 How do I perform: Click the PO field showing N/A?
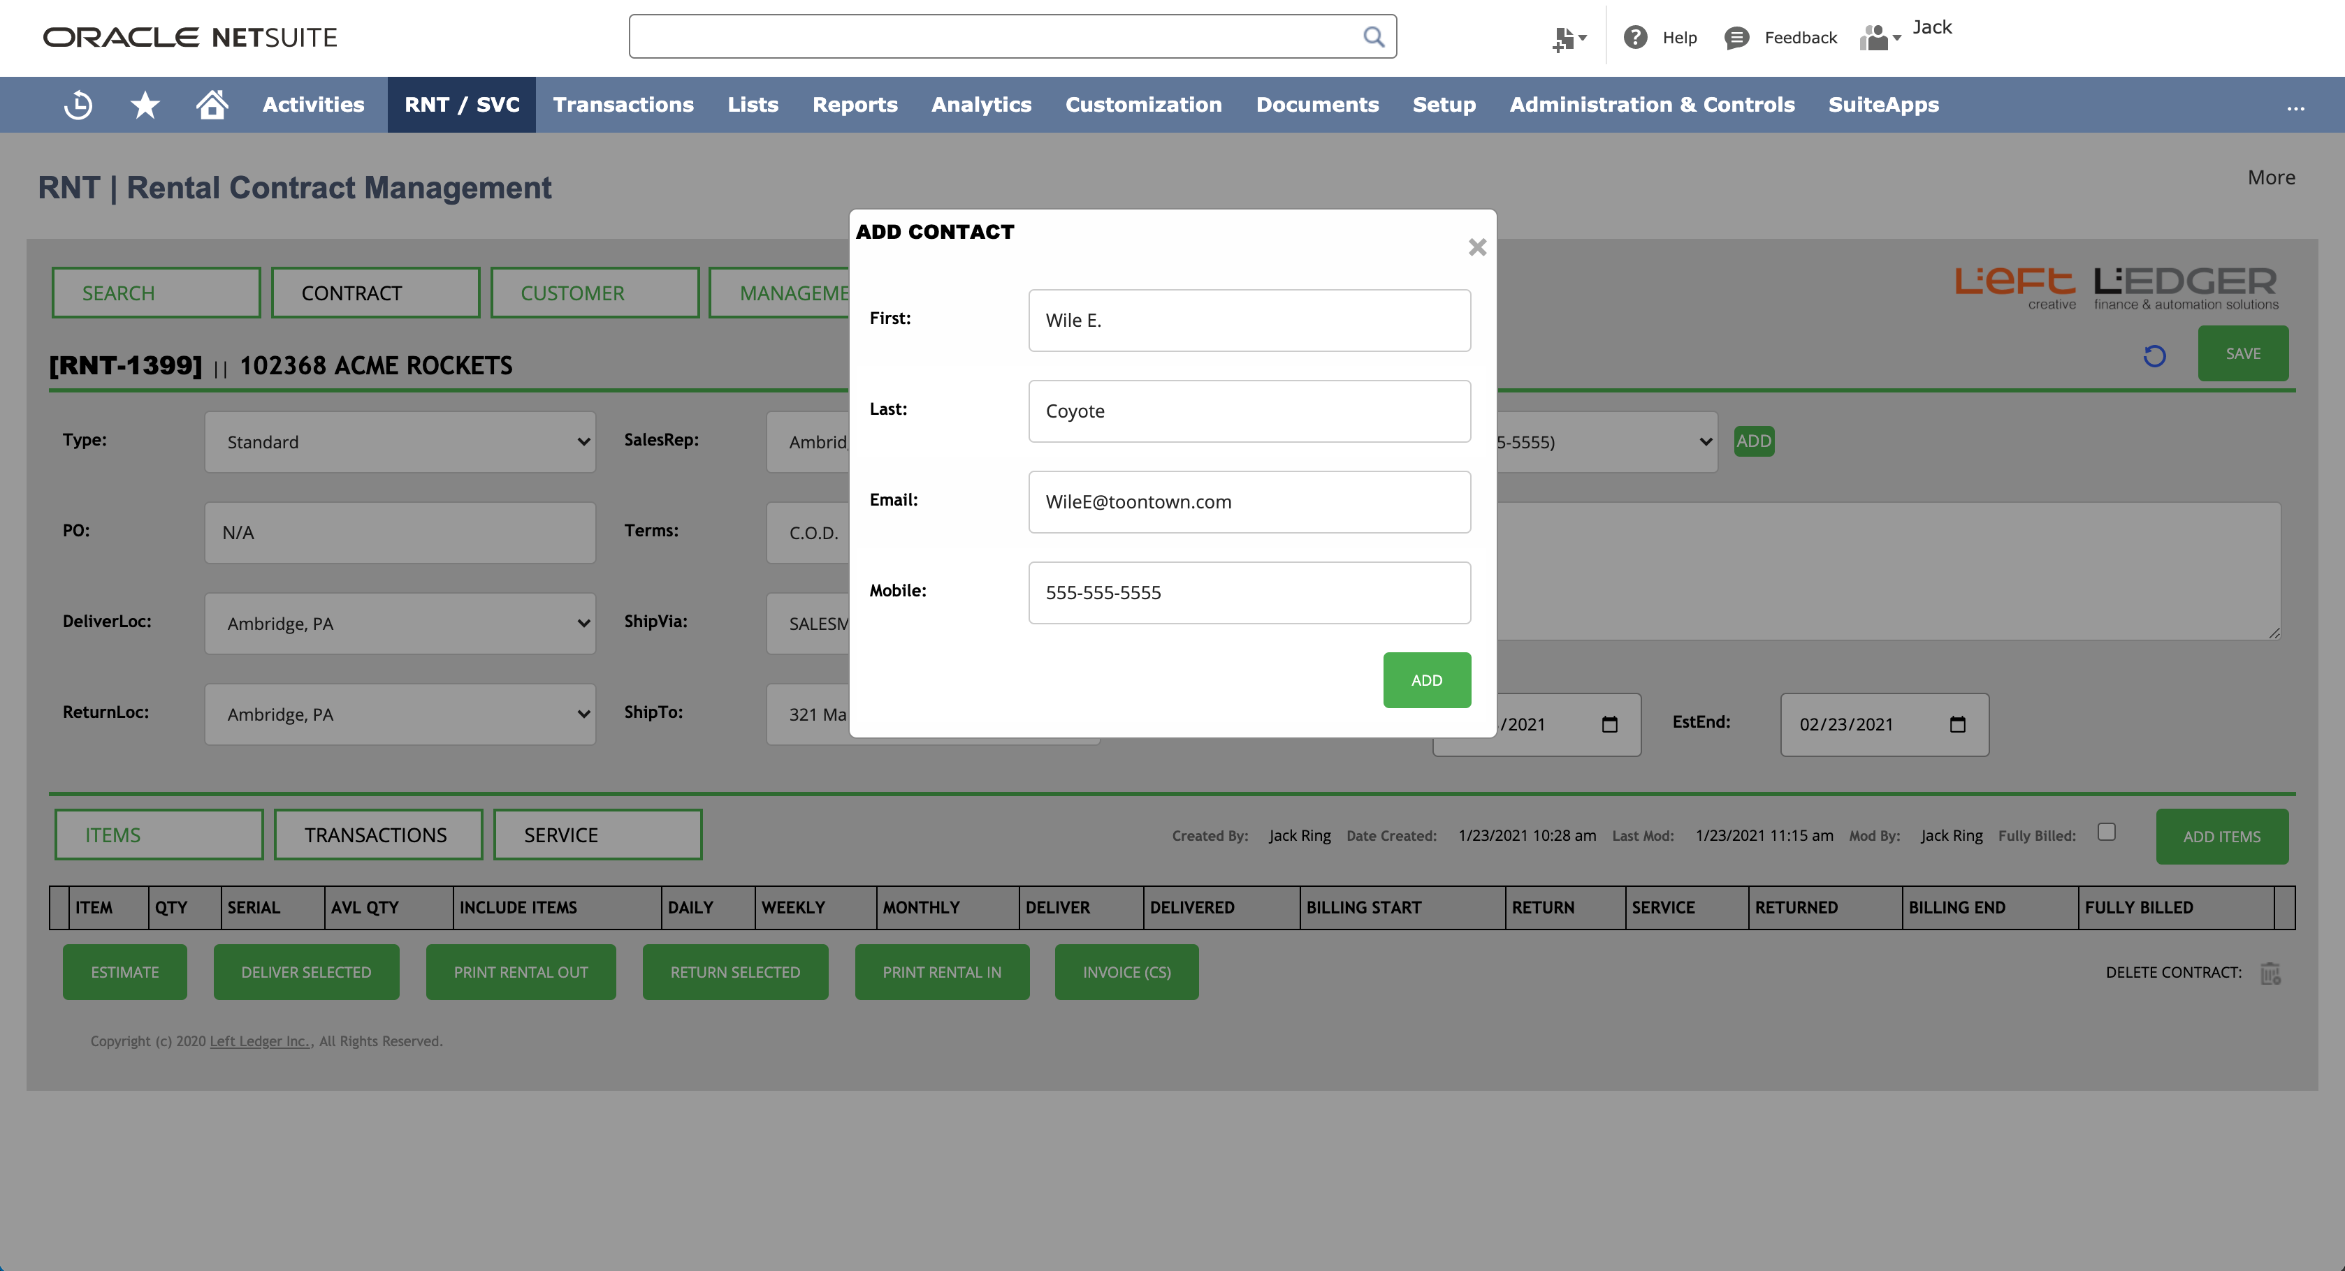[400, 532]
